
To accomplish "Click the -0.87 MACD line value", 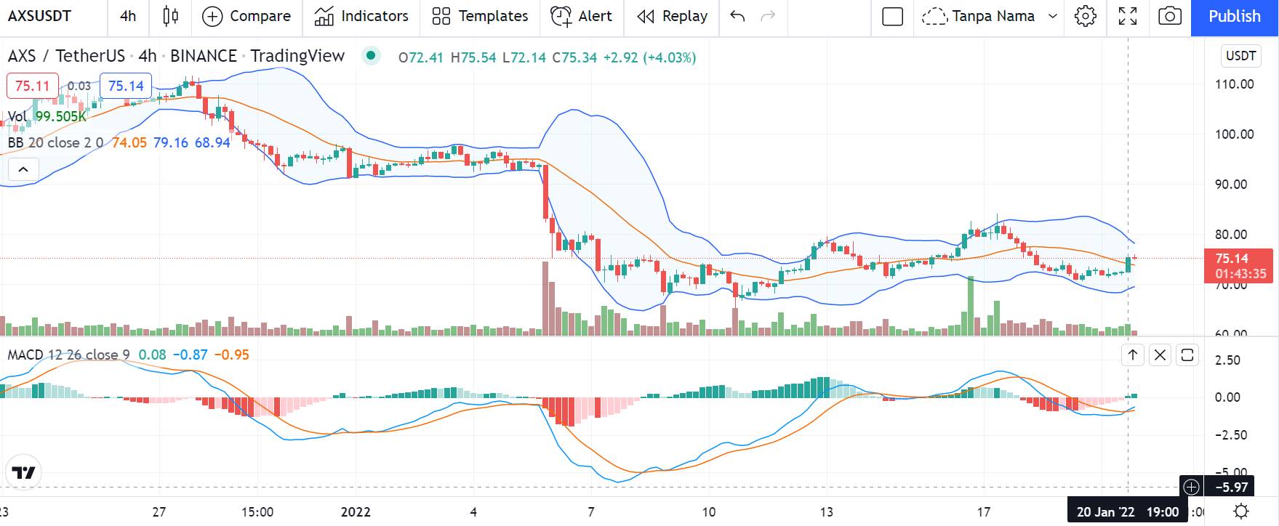I will [x=192, y=355].
